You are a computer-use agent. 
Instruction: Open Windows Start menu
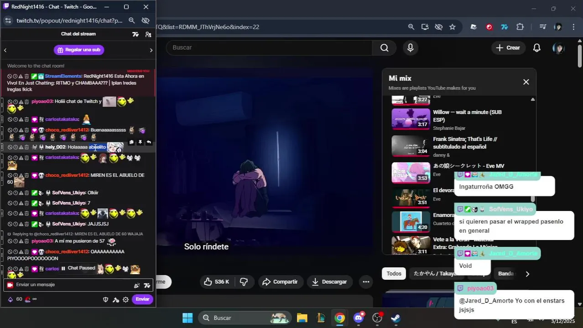coord(187,318)
